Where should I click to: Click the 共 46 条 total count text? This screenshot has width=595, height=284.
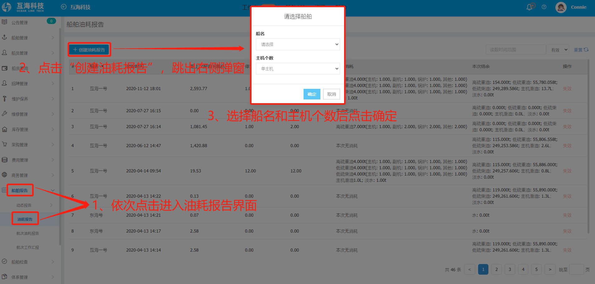pos(453,270)
